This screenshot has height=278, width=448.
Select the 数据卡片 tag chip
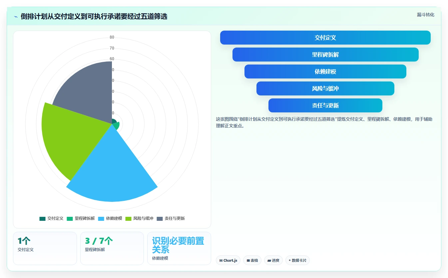pyautogui.click(x=297, y=260)
